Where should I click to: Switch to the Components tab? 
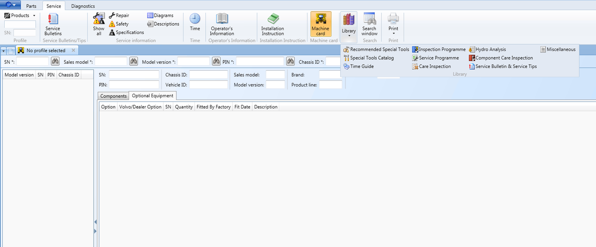click(114, 96)
